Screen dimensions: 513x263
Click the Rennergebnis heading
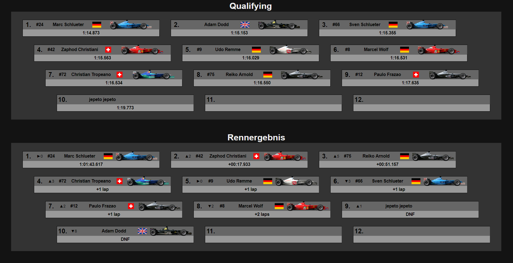coord(256,137)
